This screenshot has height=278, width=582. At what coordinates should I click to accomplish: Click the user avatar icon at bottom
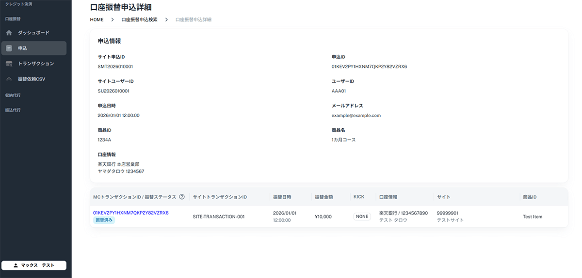click(x=16, y=265)
